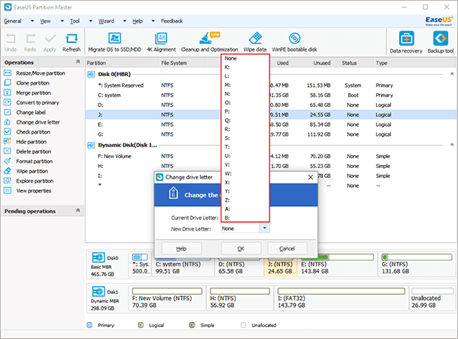This screenshot has width=458, height=339.
Task: Collapse the Operations panel
Action: (78, 62)
